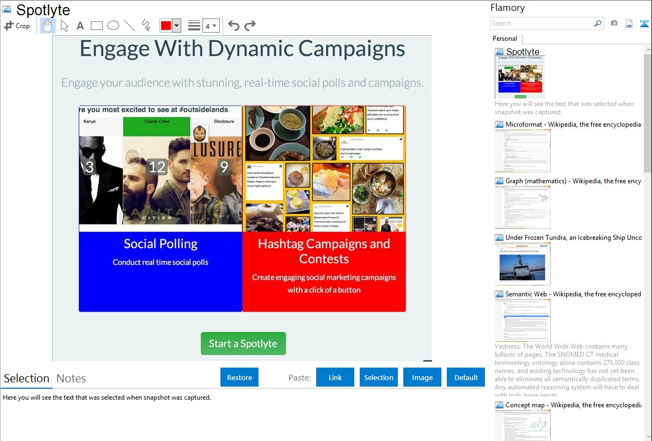Redo the last undone edit
Viewport: 652px width, 441px height.
[250, 26]
